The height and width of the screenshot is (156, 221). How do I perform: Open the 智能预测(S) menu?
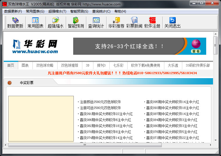tap(79, 11)
